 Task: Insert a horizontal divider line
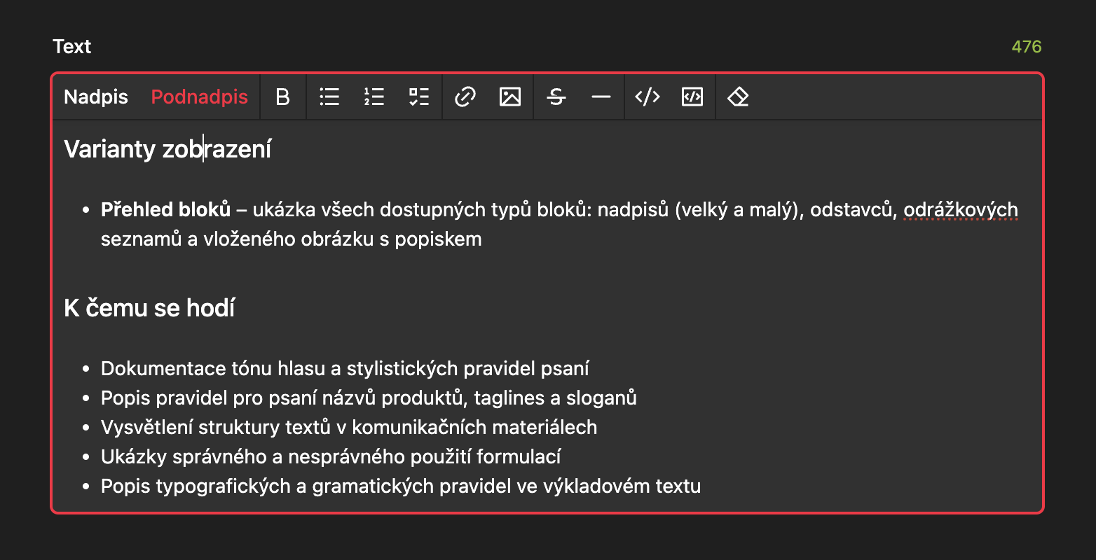(x=601, y=97)
